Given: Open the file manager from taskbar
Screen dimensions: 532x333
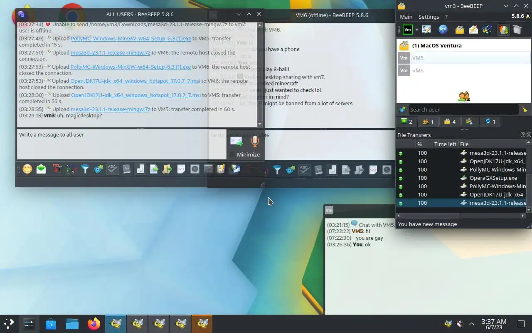Looking at the screenshot, I should [x=72, y=323].
